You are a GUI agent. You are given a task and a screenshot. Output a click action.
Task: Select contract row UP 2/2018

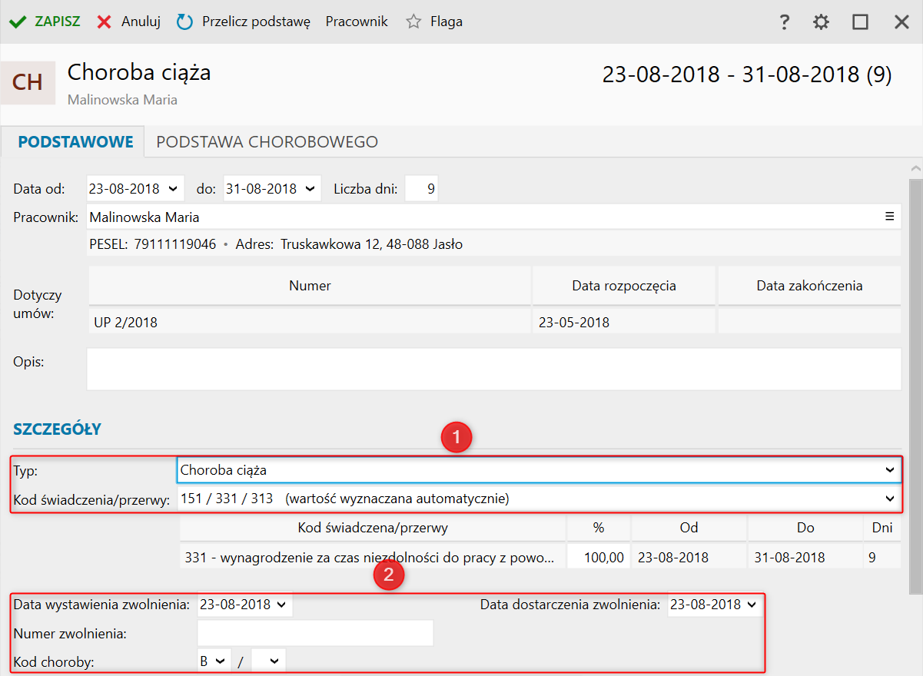coord(310,322)
